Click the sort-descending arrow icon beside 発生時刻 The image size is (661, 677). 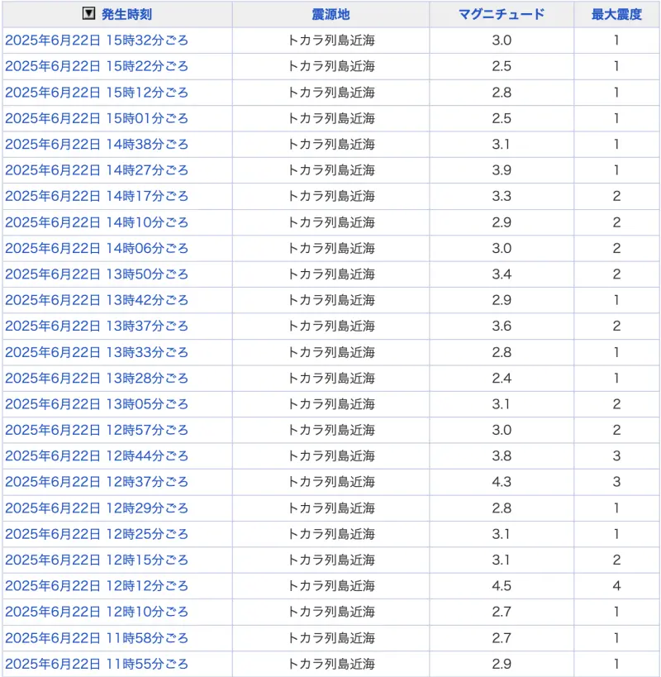tap(88, 14)
